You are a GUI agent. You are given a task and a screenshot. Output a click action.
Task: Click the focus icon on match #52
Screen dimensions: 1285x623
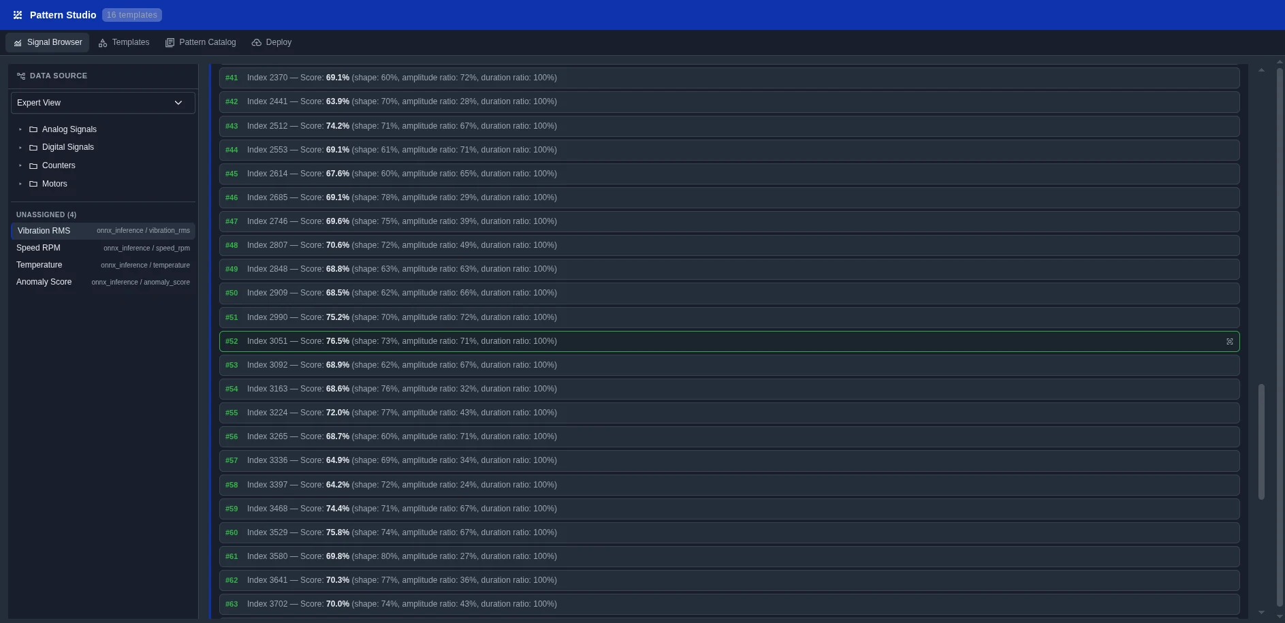coord(1229,342)
